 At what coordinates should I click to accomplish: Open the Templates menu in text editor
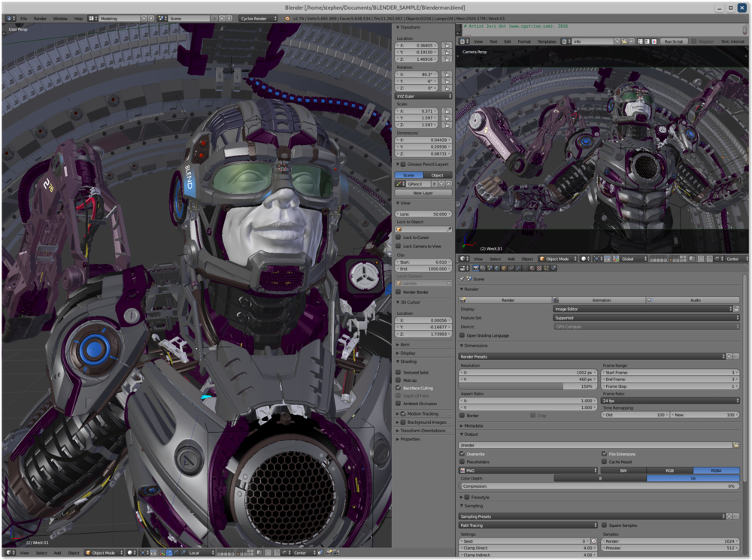547,41
